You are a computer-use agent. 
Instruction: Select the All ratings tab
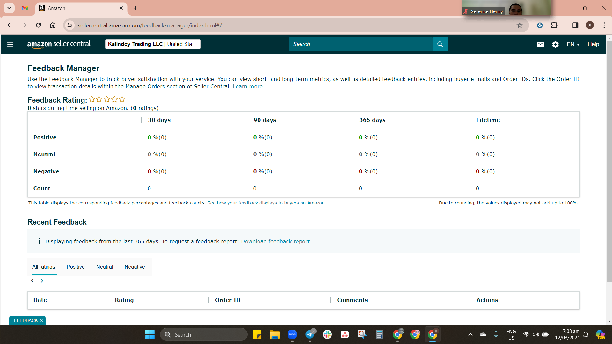[44, 267]
